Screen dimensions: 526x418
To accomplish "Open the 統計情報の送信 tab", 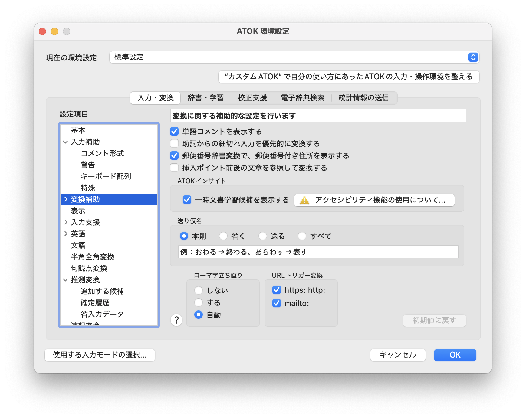I will 364,98.
